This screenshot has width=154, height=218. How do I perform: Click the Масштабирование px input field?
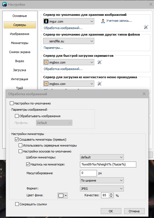(x=88, y=173)
